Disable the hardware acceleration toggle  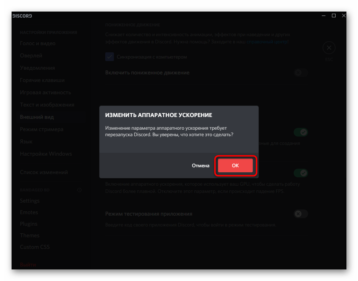click(301, 173)
